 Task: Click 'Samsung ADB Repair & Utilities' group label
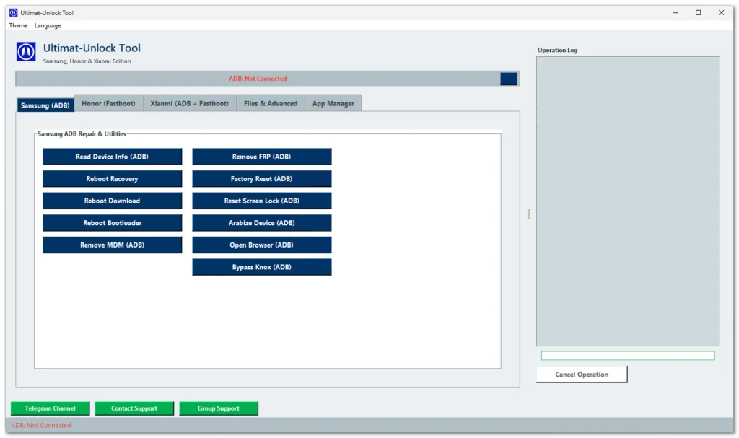pos(82,134)
